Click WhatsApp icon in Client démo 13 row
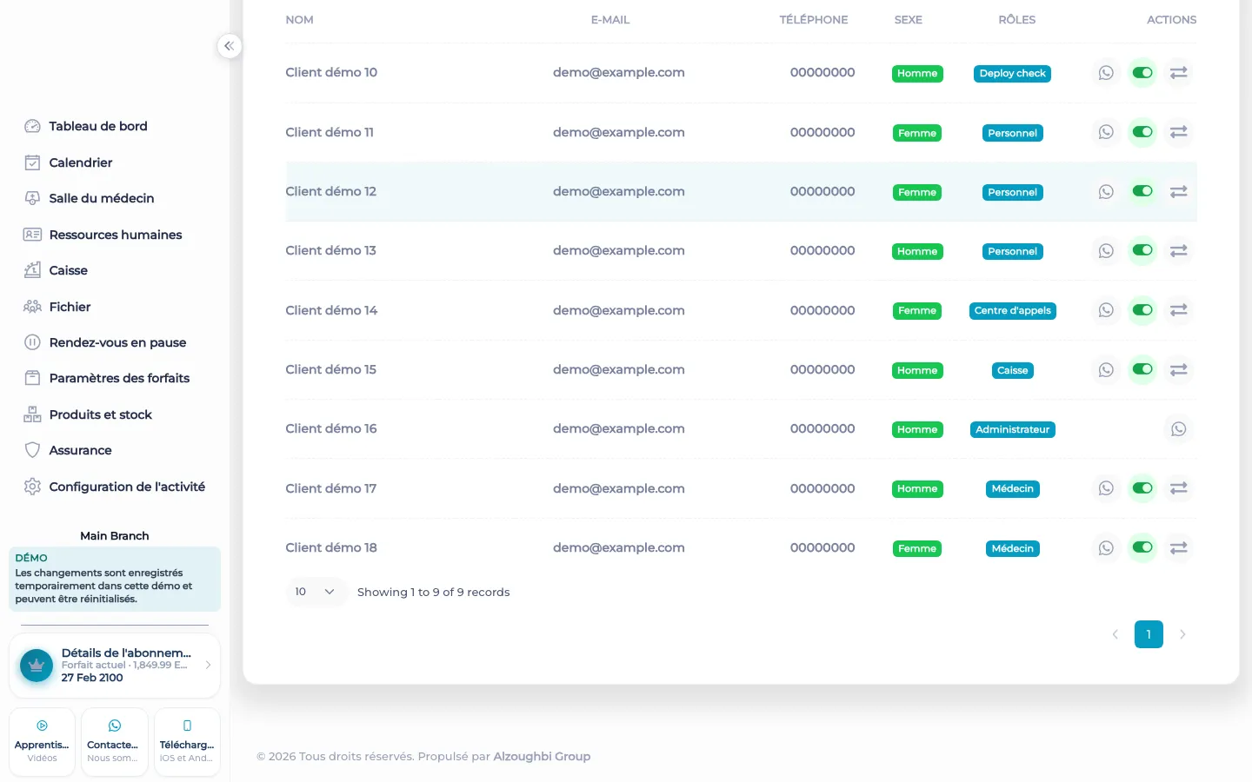 click(1106, 251)
